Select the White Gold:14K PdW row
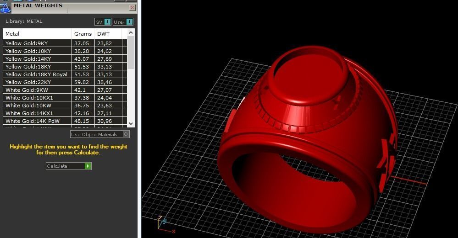 point(65,121)
